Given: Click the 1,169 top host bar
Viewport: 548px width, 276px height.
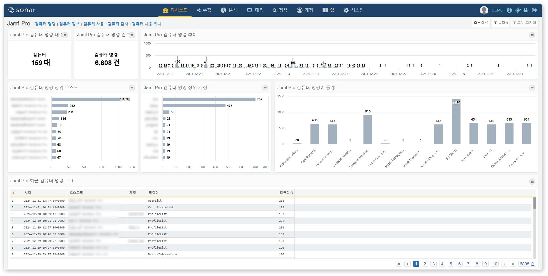Looking at the screenshot, I should coord(90,99).
